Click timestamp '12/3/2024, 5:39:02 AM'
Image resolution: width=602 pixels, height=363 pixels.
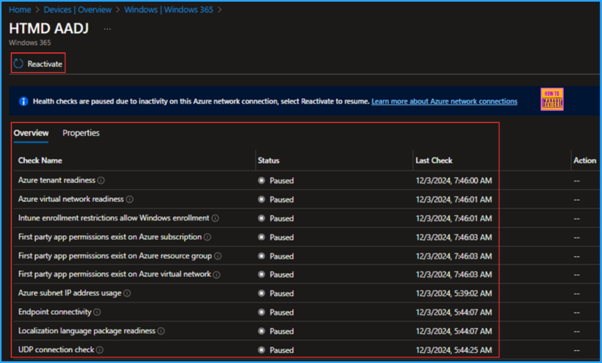454,293
